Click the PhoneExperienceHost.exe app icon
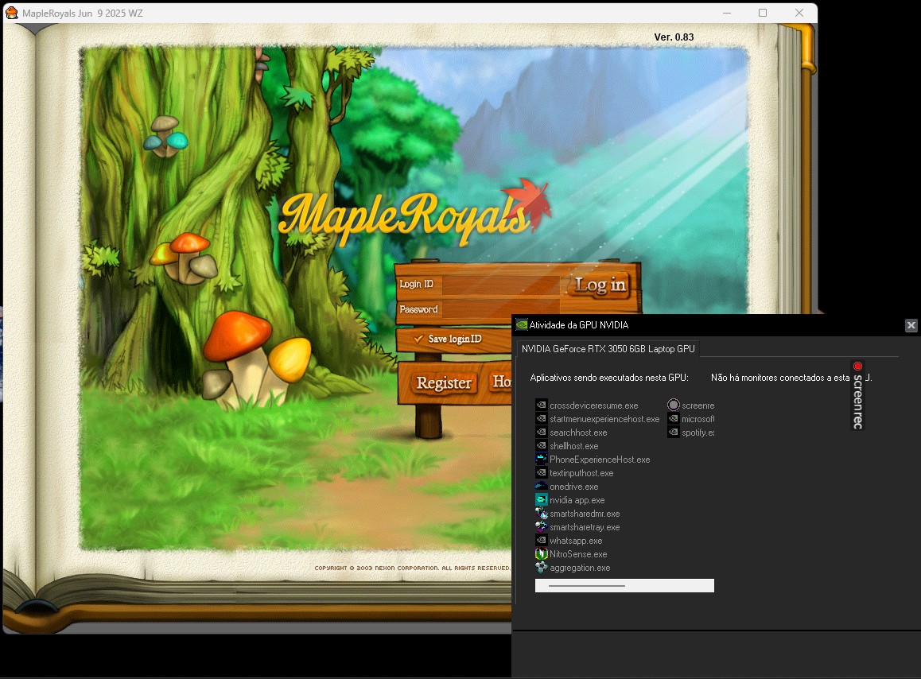The height and width of the screenshot is (679, 921). pyautogui.click(x=540, y=460)
